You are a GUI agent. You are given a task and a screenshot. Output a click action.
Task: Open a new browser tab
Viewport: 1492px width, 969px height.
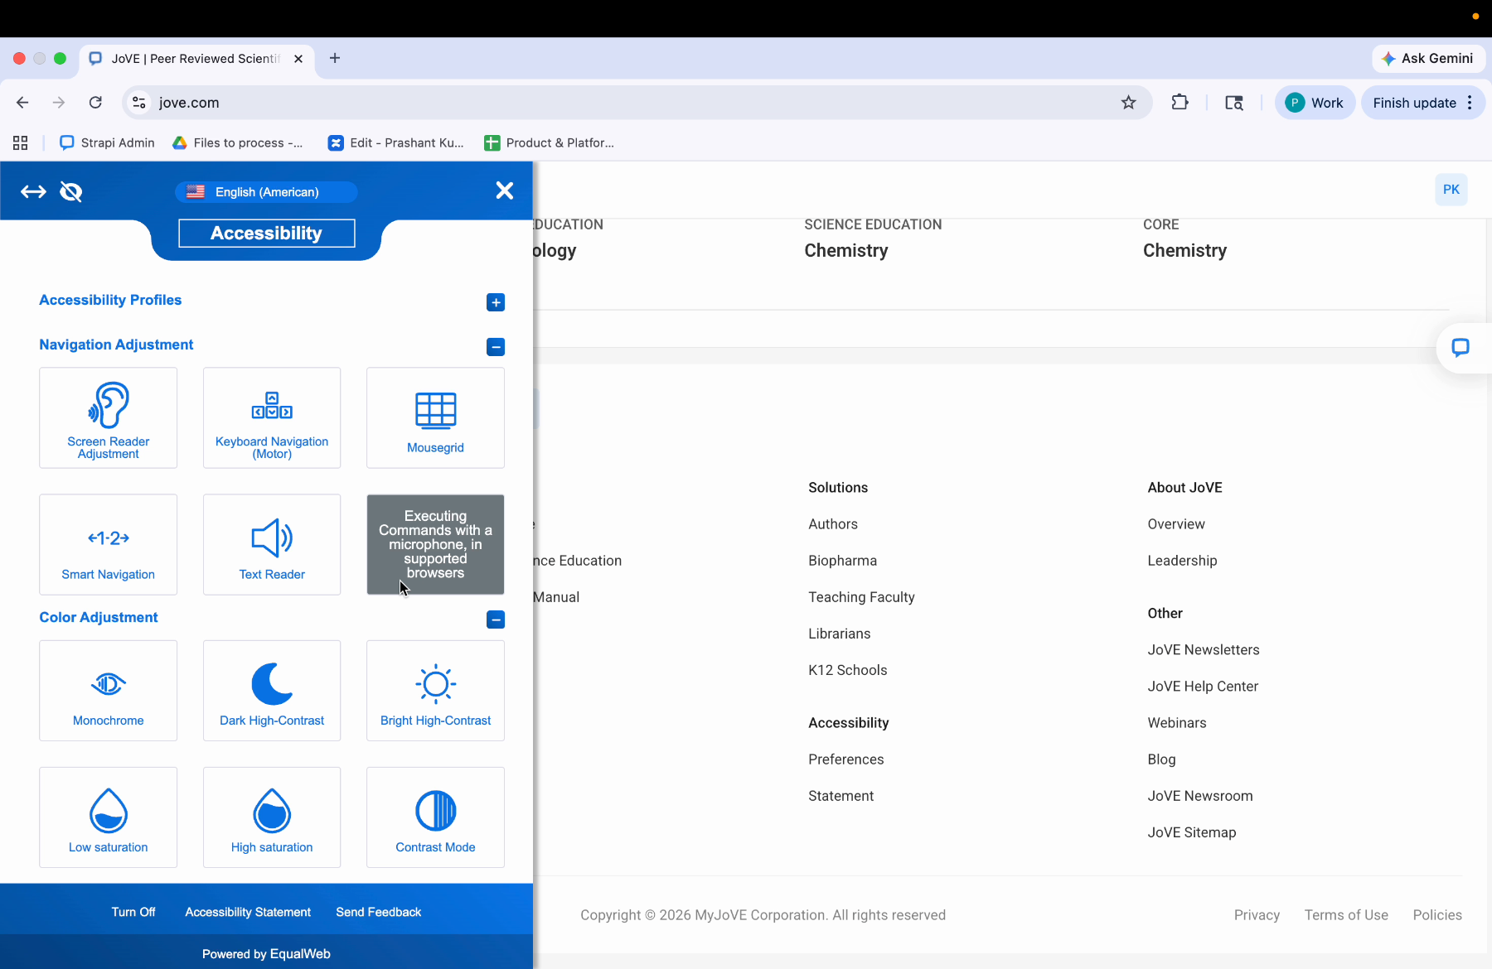pyautogui.click(x=335, y=58)
